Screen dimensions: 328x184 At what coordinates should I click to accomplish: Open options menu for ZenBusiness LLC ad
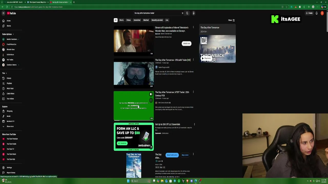click(194, 124)
